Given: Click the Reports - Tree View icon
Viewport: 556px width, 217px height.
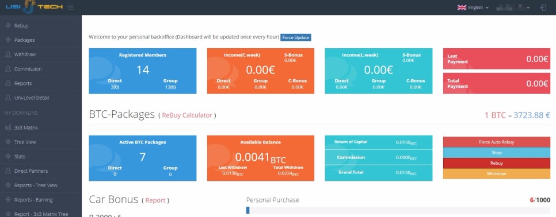Looking at the screenshot, I should 8,185.
